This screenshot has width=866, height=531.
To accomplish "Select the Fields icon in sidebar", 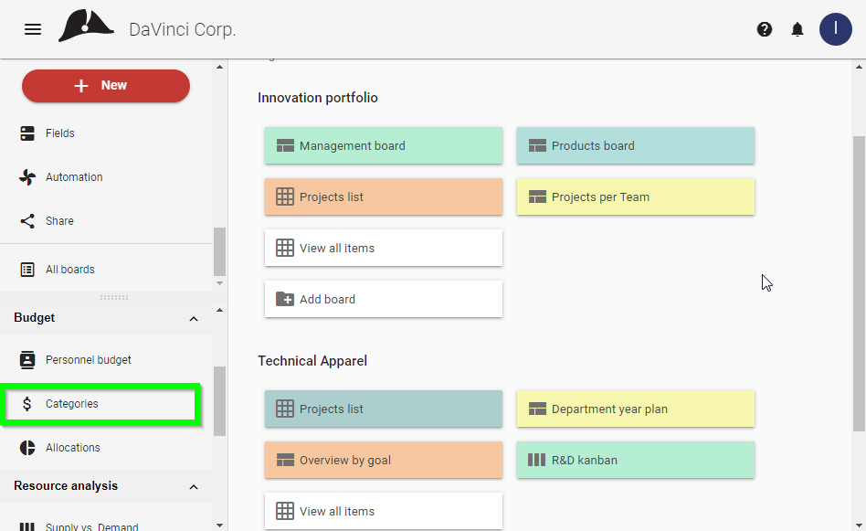I will [27, 133].
